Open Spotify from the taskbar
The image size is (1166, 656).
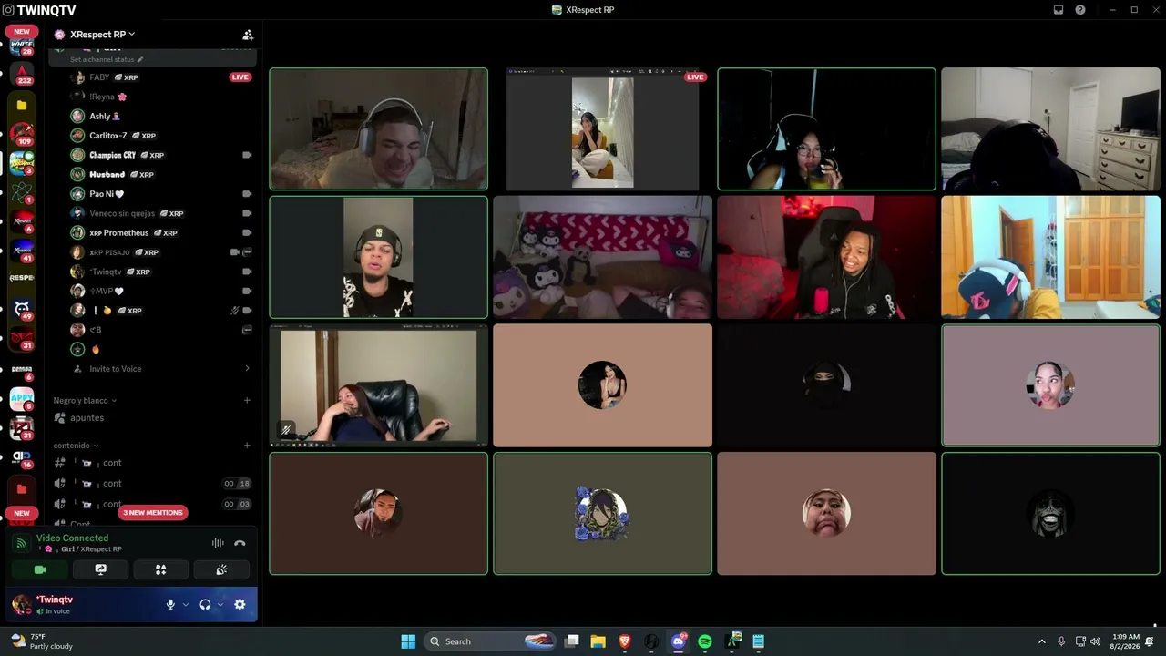pos(705,641)
